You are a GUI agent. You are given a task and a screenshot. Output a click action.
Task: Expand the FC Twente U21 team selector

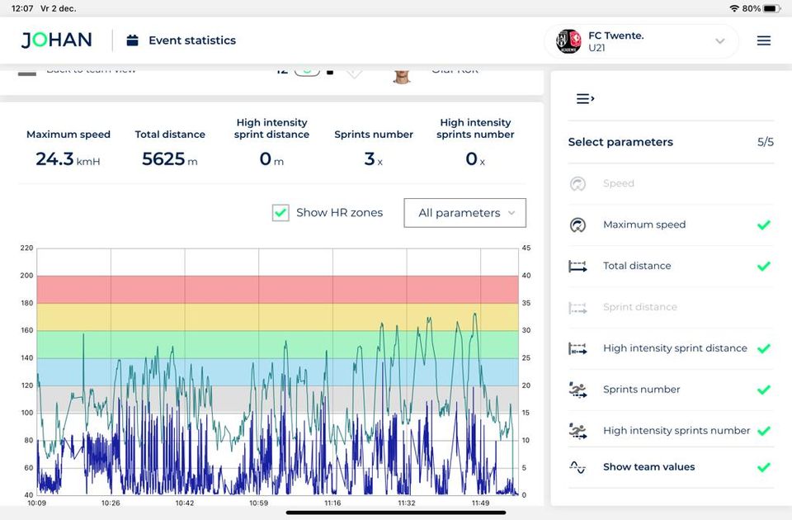pyautogui.click(x=719, y=40)
